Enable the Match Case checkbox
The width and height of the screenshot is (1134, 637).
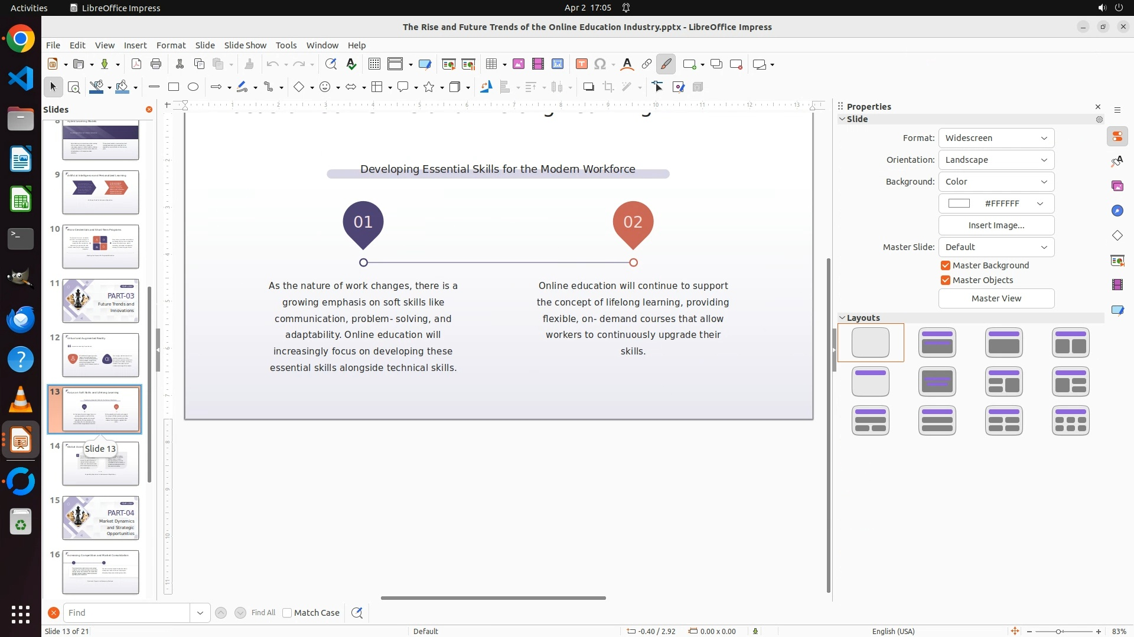point(287,613)
